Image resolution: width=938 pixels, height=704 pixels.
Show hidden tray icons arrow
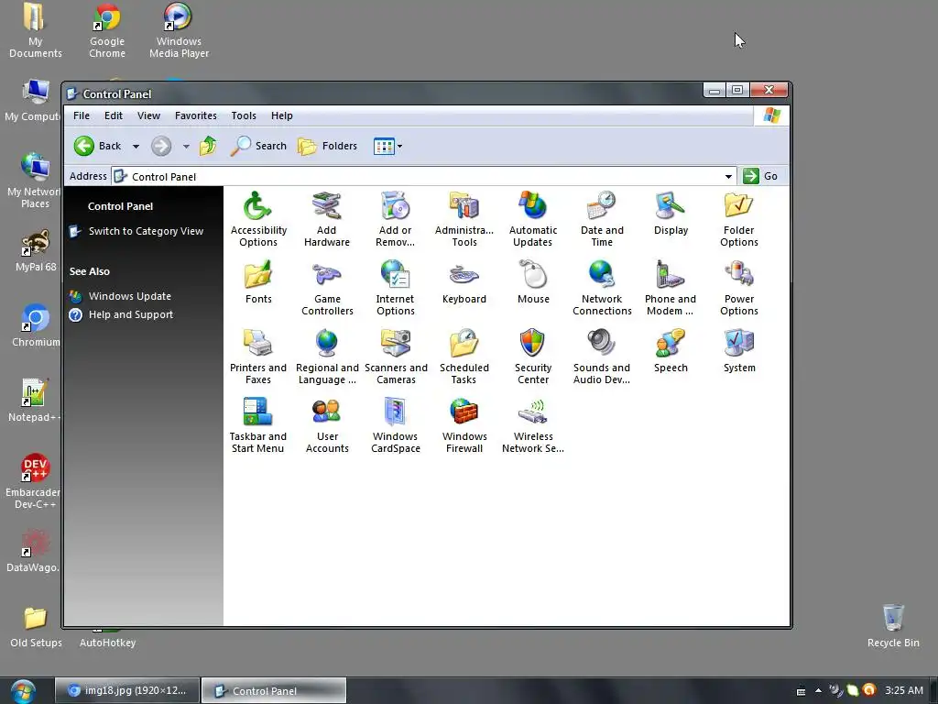click(818, 690)
